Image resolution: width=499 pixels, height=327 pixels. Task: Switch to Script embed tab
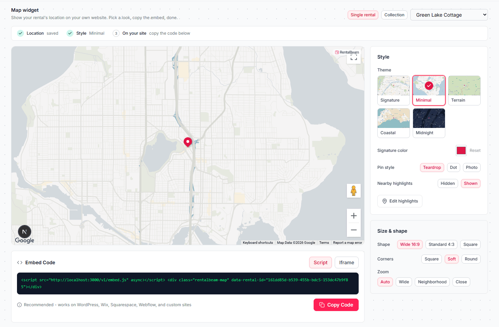[320, 263]
